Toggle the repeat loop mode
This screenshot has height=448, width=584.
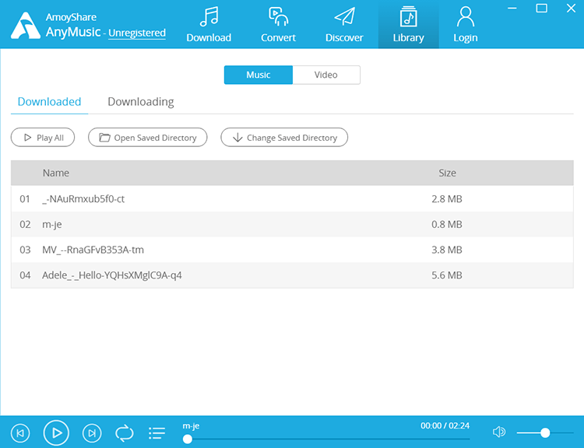point(124,432)
